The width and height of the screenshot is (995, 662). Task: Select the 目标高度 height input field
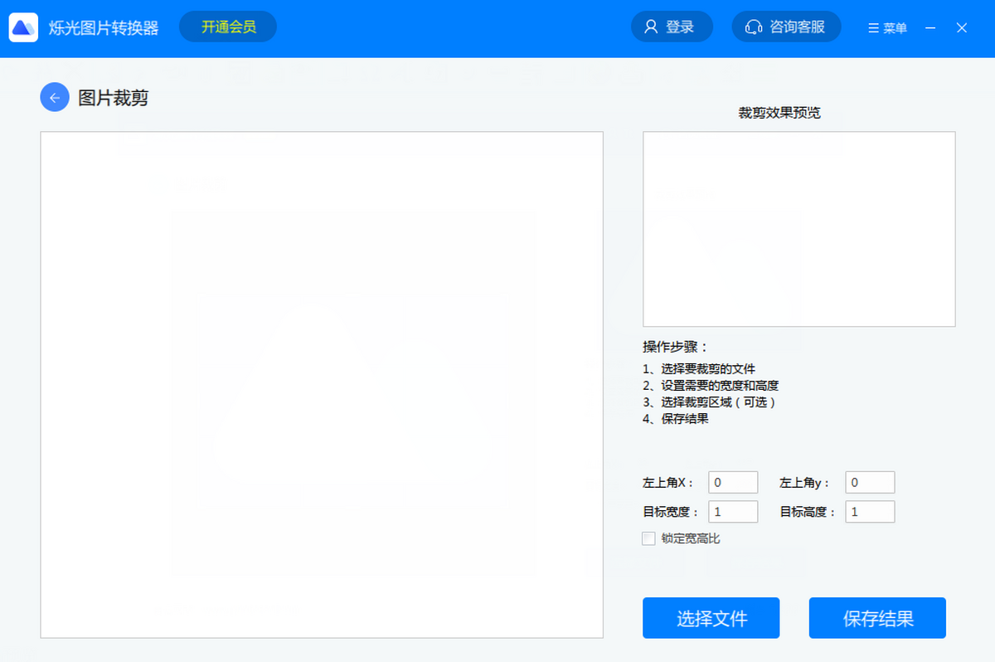tap(869, 511)
